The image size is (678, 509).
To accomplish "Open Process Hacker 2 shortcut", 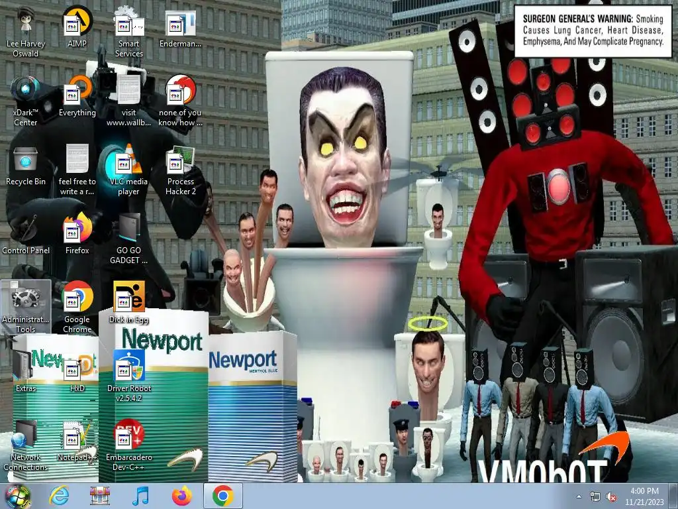I will coord(180,170).
